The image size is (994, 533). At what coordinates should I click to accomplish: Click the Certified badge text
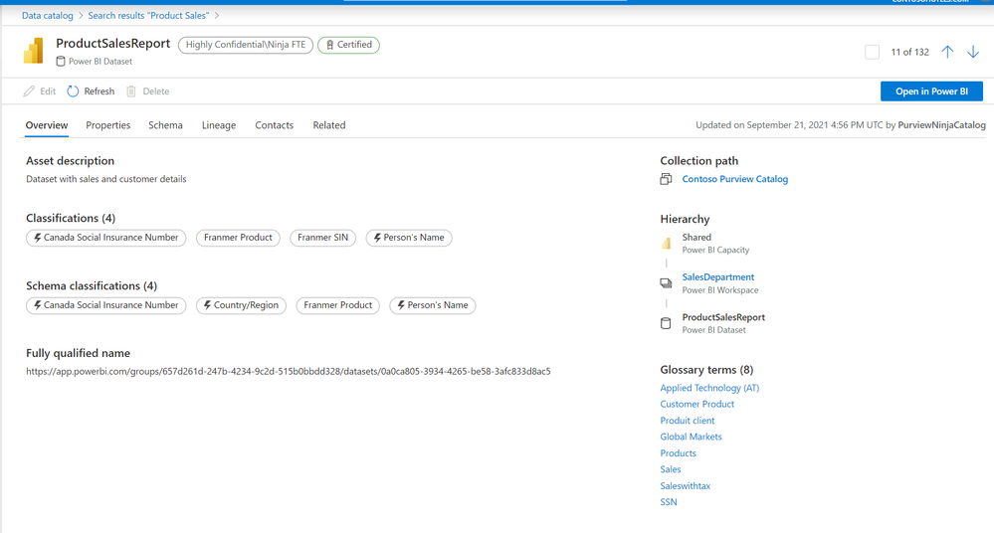[354, 45]
